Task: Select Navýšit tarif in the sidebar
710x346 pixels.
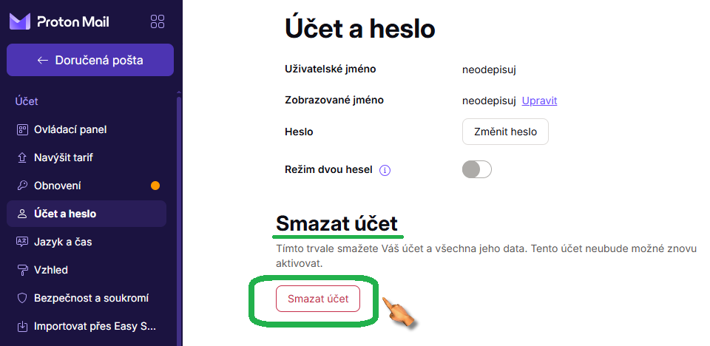Action: (64, 158)
